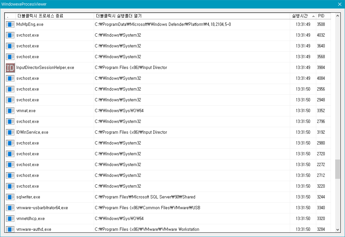Select the vmnat.exe process name

point(26,111)
